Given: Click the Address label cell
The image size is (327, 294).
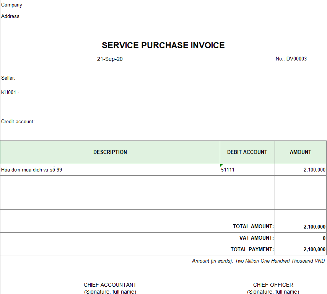Looking at the screenshot, I should coord(10,16).
